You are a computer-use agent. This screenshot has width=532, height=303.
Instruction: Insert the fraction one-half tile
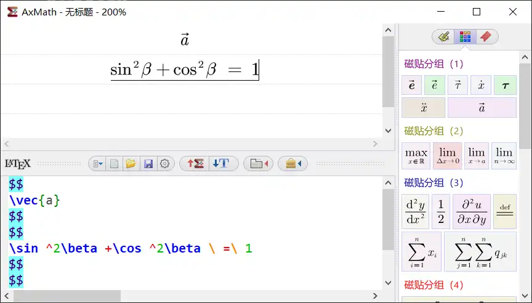click(441, 212)
